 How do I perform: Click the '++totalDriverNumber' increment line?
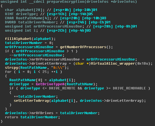[36, 97]
